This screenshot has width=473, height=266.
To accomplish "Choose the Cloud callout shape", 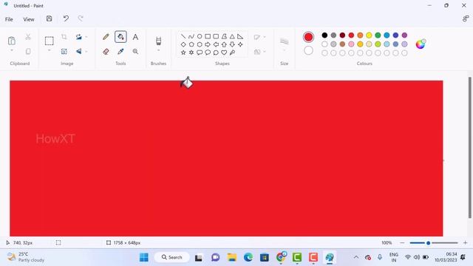I will (x=216, y=52).
